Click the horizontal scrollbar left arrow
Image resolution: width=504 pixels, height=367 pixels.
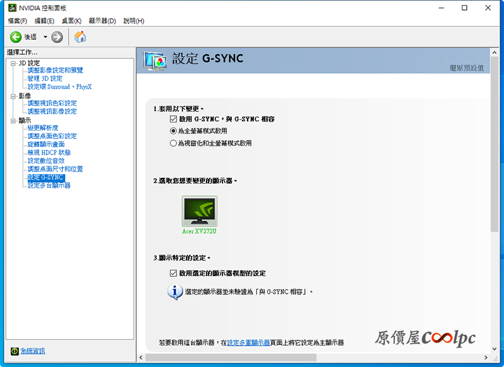[x=140, y=358]
